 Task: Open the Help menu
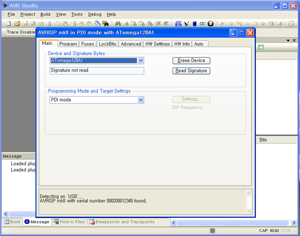111,14
